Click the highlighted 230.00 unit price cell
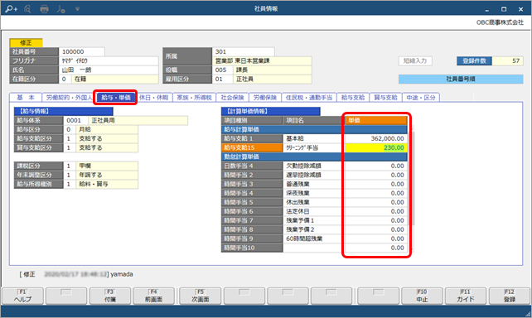The height and width of the screenshot is (318, 532). (376, 147)
